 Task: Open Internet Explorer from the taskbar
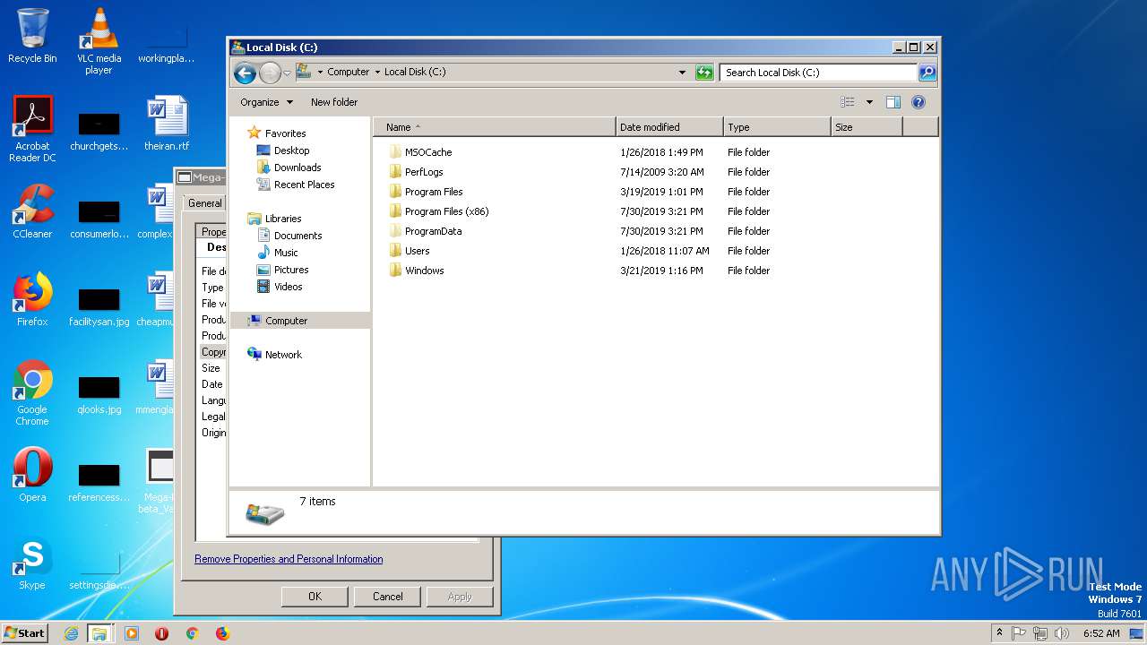point(71,633)
